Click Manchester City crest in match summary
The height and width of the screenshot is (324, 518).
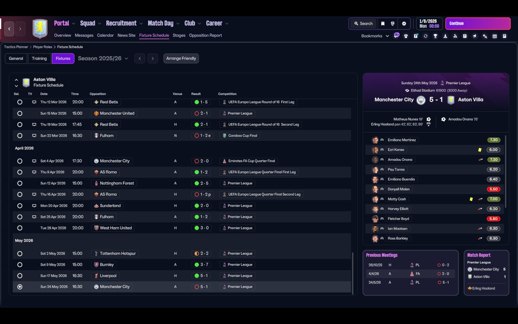click(x=421, y=100)
